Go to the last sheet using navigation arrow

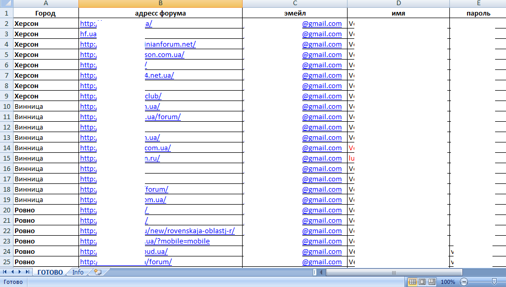pos(28,272)
